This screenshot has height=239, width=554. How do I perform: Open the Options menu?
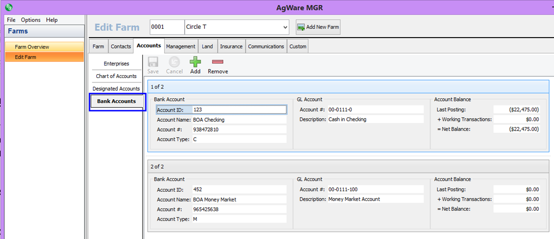[x=31, y=20]
